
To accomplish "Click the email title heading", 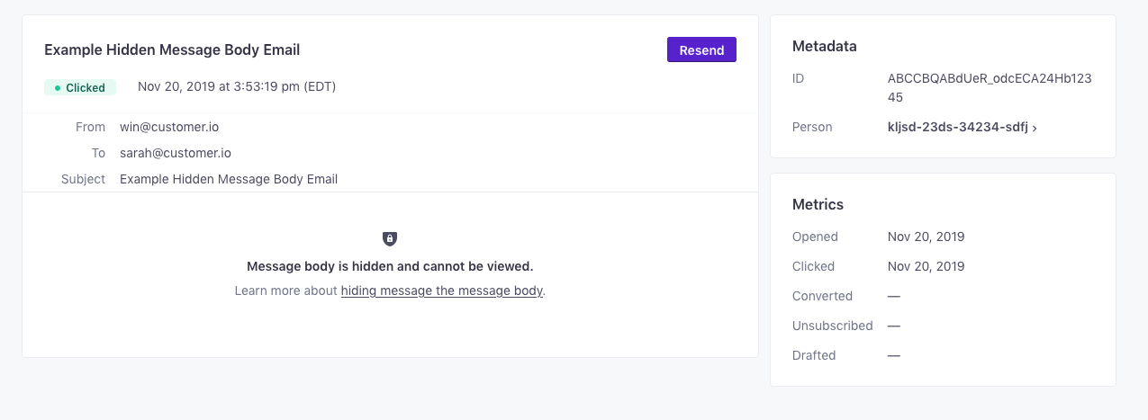I will point(172,49).
